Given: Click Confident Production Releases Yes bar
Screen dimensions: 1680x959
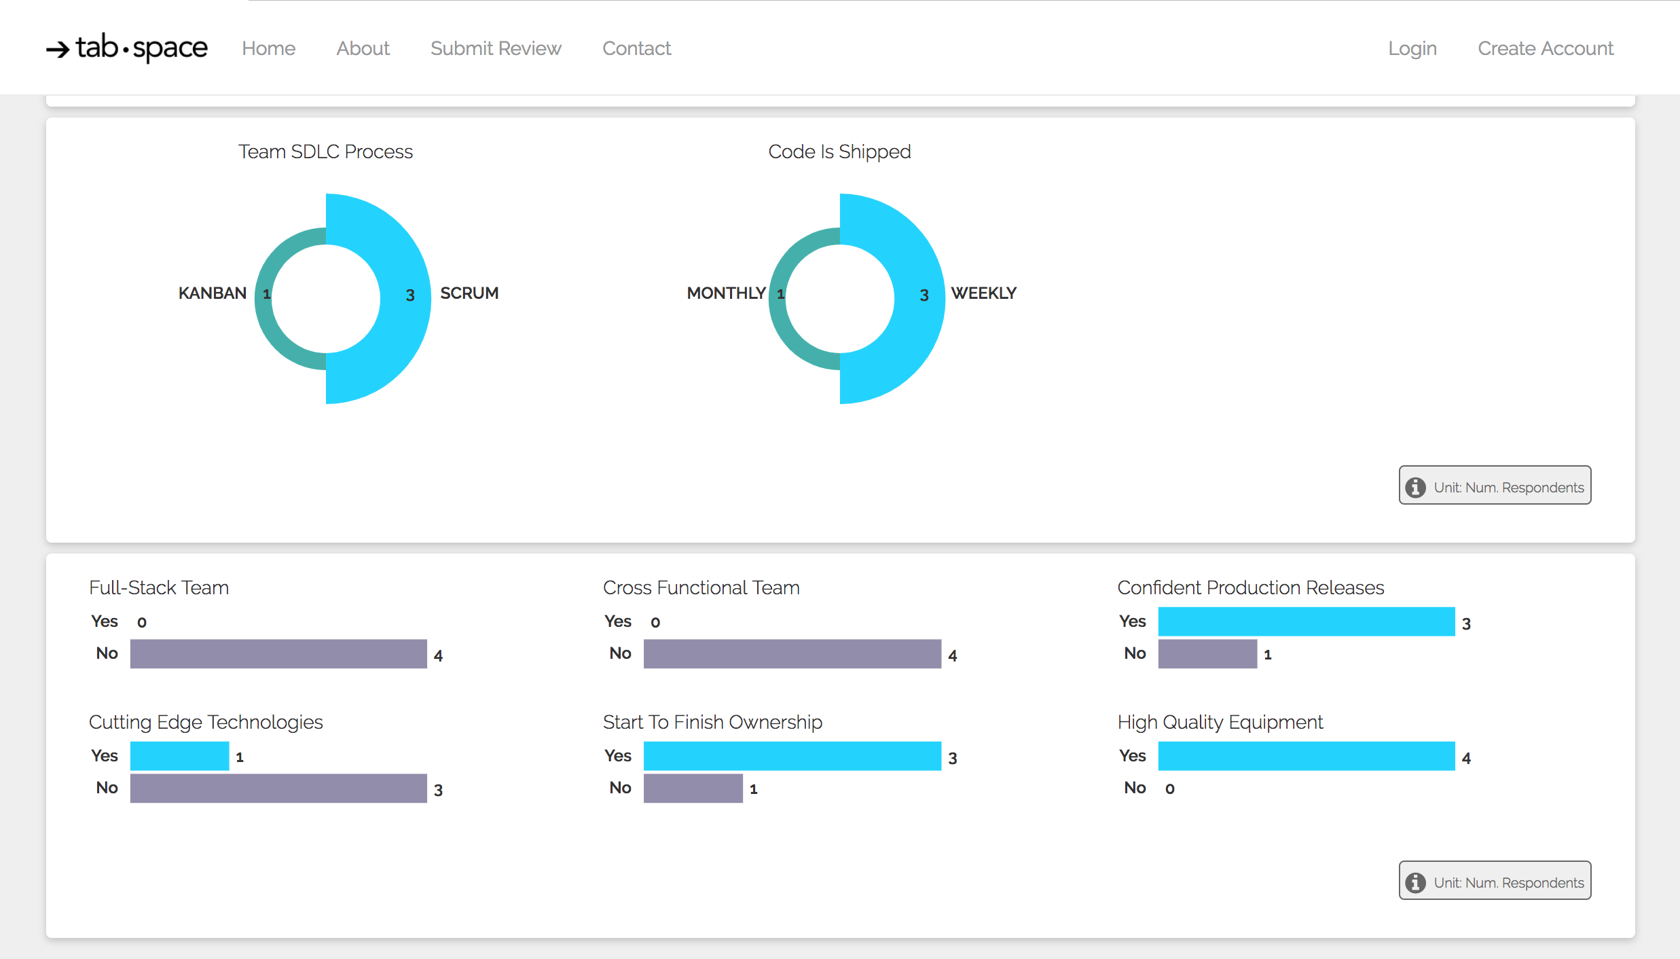Looking at the screenshot, I should point(1306,621).
